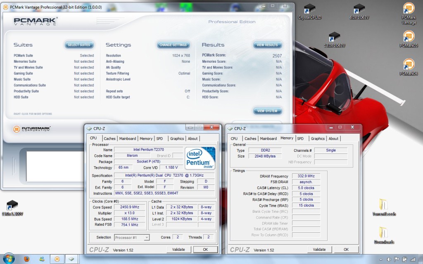
Task: Select Caches tab in right CPU-Z
Action: tap(250, 139)
